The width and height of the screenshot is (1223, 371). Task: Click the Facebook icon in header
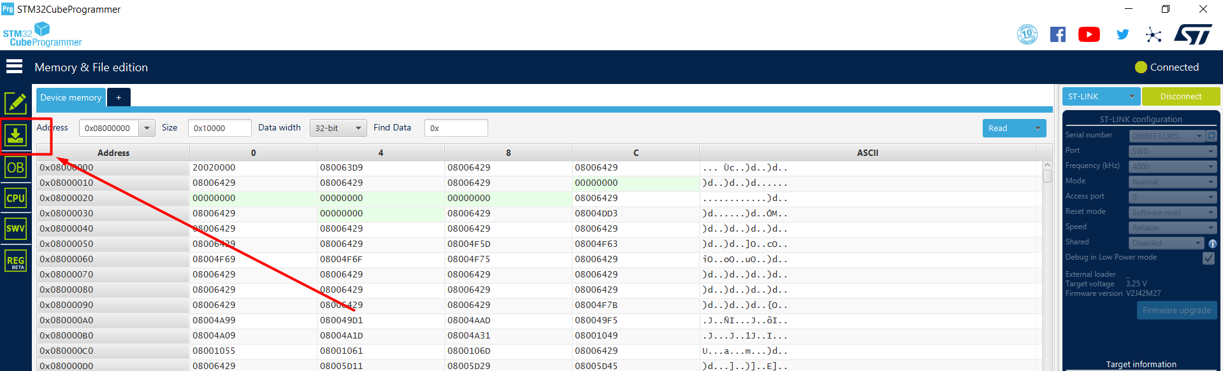(x=1057, y=34)
